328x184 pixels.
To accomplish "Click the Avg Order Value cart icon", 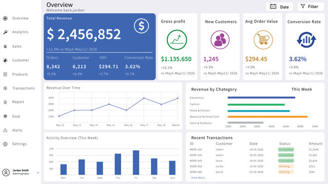I will point(263,39).
